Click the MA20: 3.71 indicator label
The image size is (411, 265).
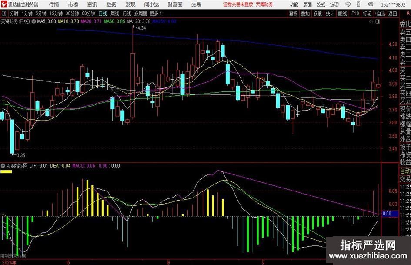91,21
